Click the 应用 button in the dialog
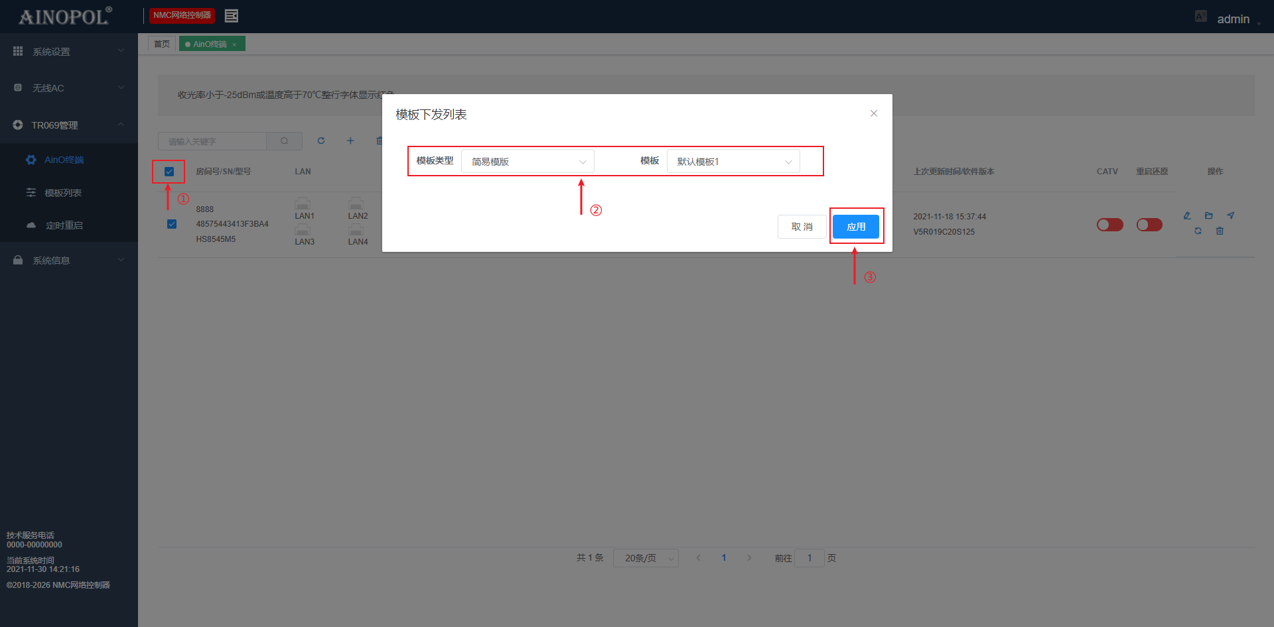The height and width of the screenshot is (627, 1274). [856, 227]
